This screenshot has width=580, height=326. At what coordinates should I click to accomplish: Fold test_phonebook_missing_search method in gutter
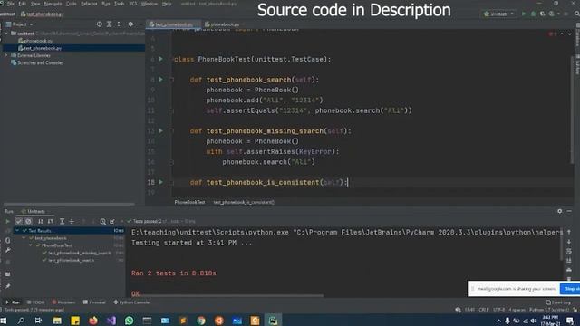click(171, 130)
